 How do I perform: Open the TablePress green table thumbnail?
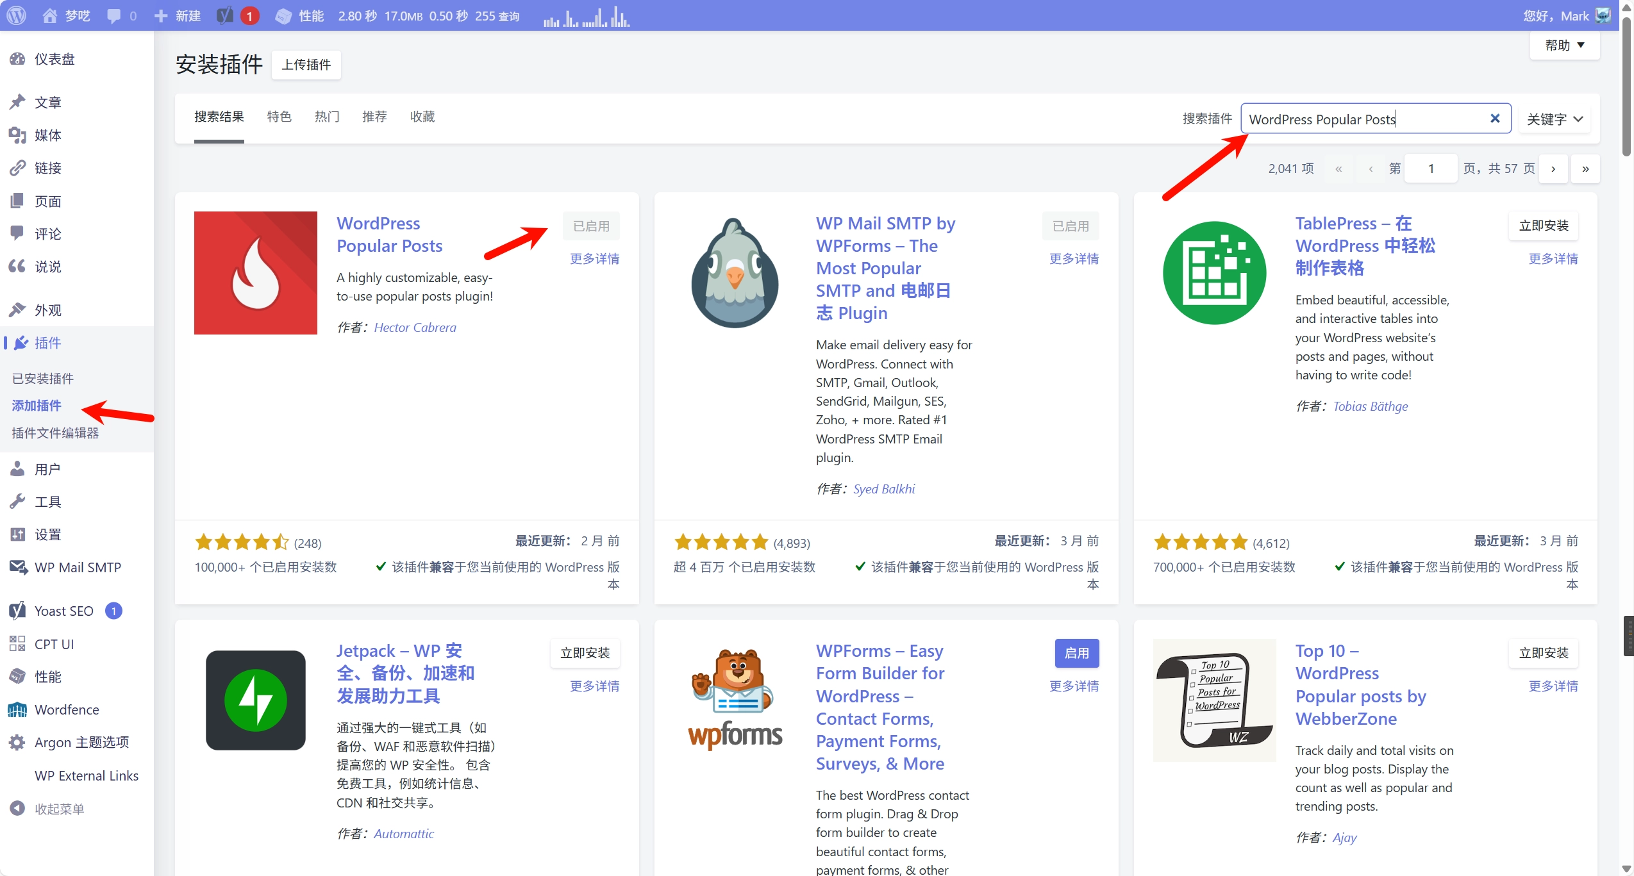1214,273
